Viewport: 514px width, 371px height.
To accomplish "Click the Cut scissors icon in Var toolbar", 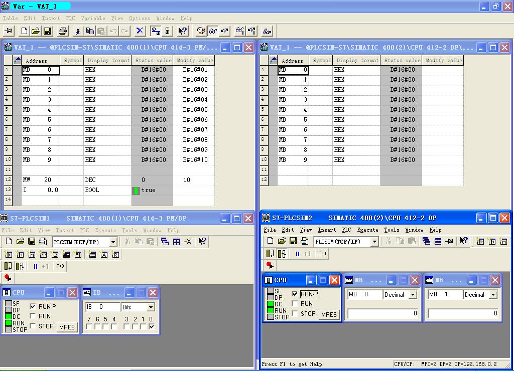I will click(78, 31).
